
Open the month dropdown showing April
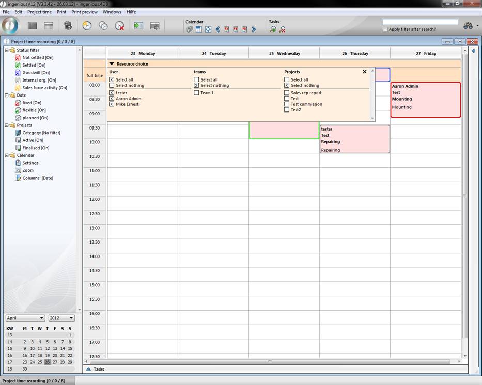pyautogui.click(x=25, y=318)
